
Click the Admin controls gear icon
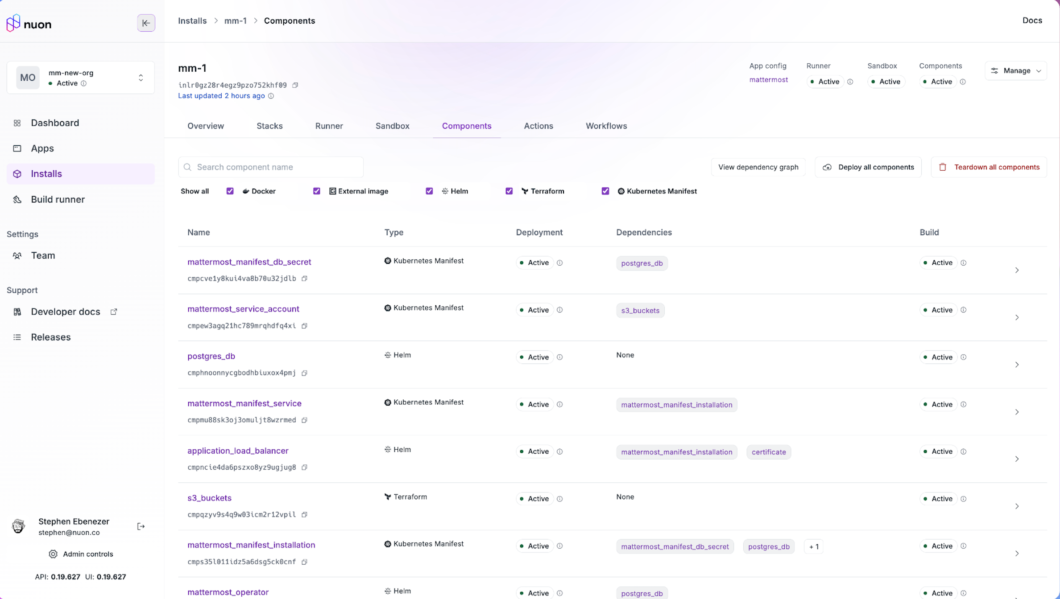coord(53,554)
